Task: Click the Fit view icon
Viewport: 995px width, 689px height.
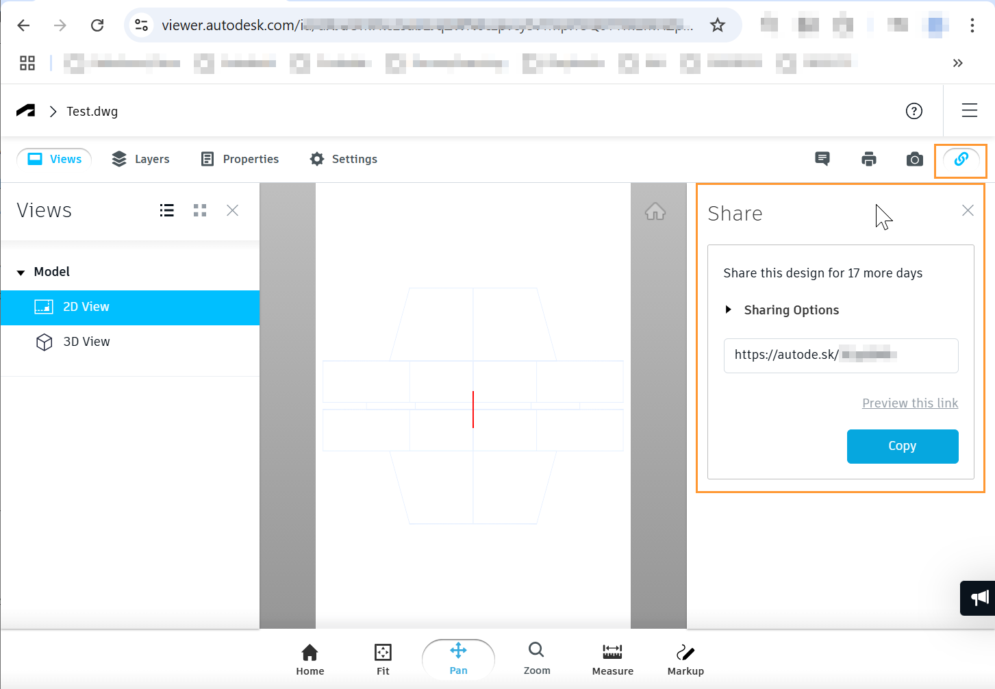Action: [382, 659]
